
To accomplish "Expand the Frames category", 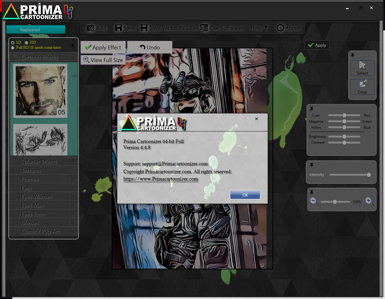I will pyautogui.click(x=43, y=179).
